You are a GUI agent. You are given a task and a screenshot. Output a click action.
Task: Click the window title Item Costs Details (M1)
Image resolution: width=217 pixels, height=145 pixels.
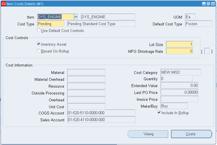point(25,4)
